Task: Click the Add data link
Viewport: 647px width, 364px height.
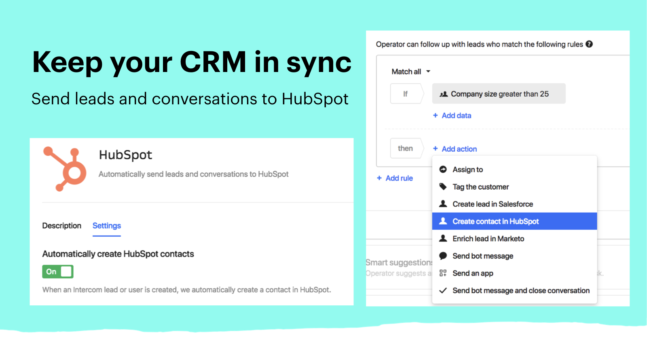Action: [457, 115]
